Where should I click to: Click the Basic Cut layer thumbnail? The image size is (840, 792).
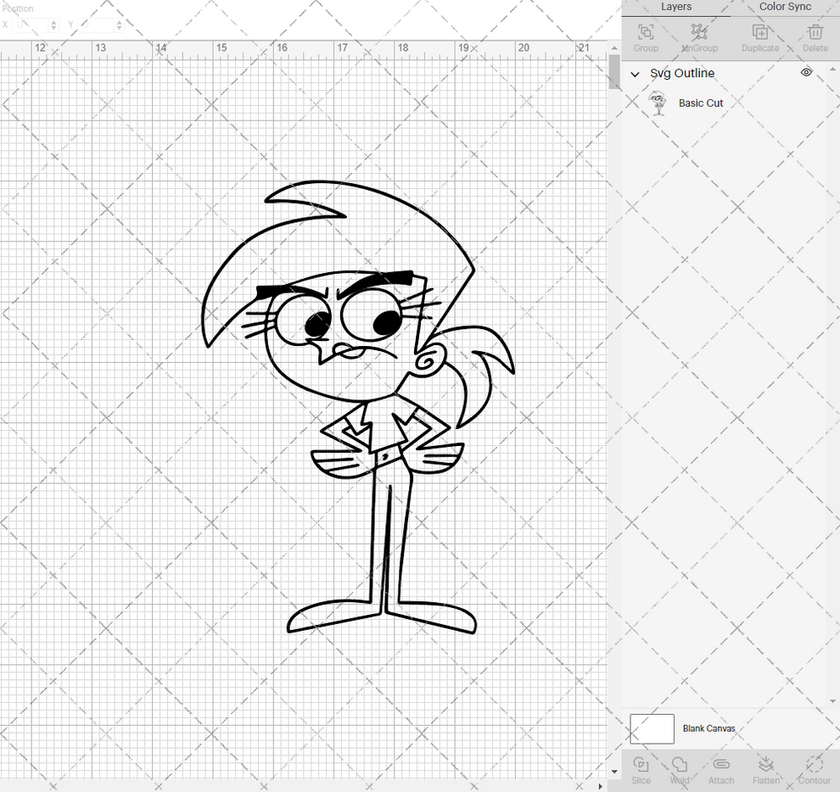click(658, 103)
